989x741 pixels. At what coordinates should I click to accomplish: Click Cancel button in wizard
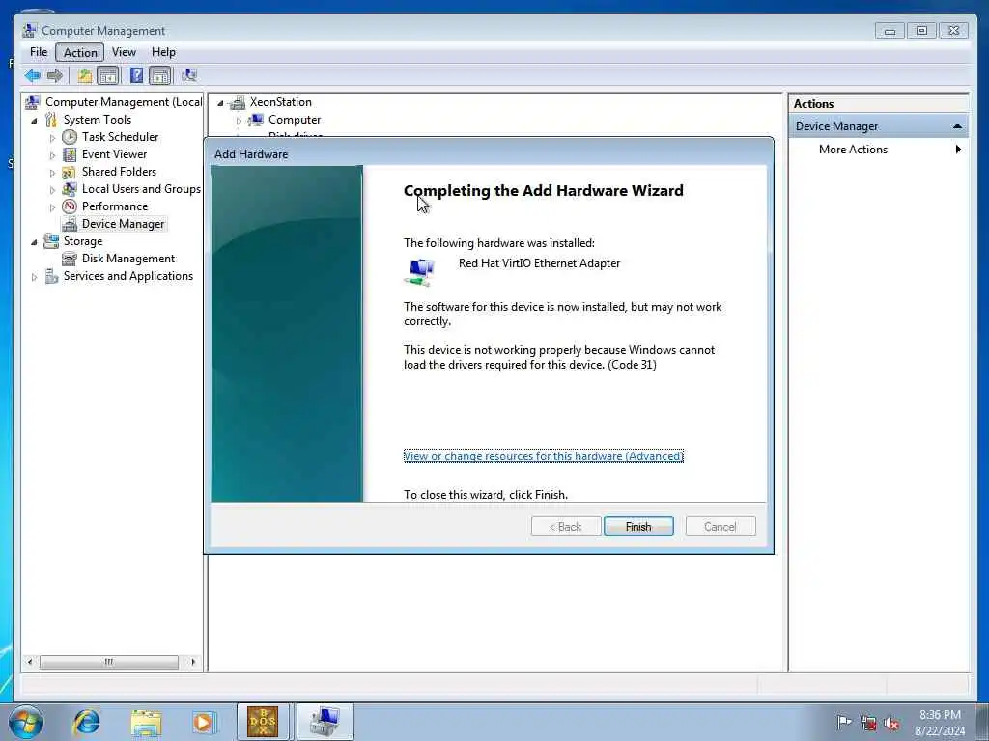point(721,527)
